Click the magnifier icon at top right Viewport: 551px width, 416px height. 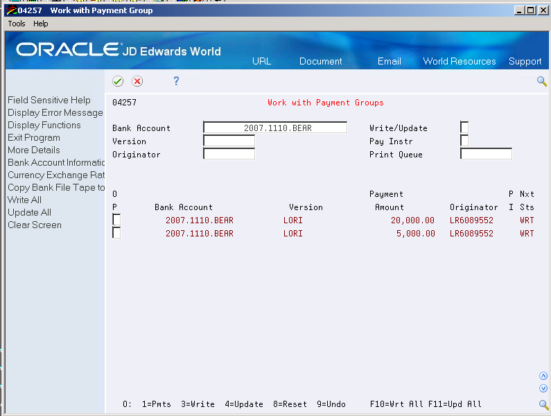[542, 82]
